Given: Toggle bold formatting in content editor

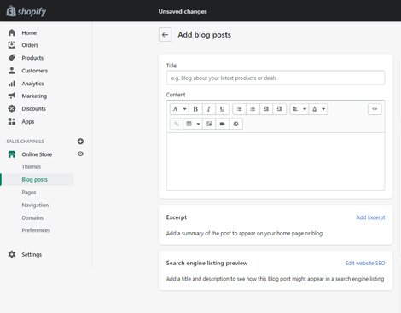Looking at the screenshot, I should pos(195,109).
